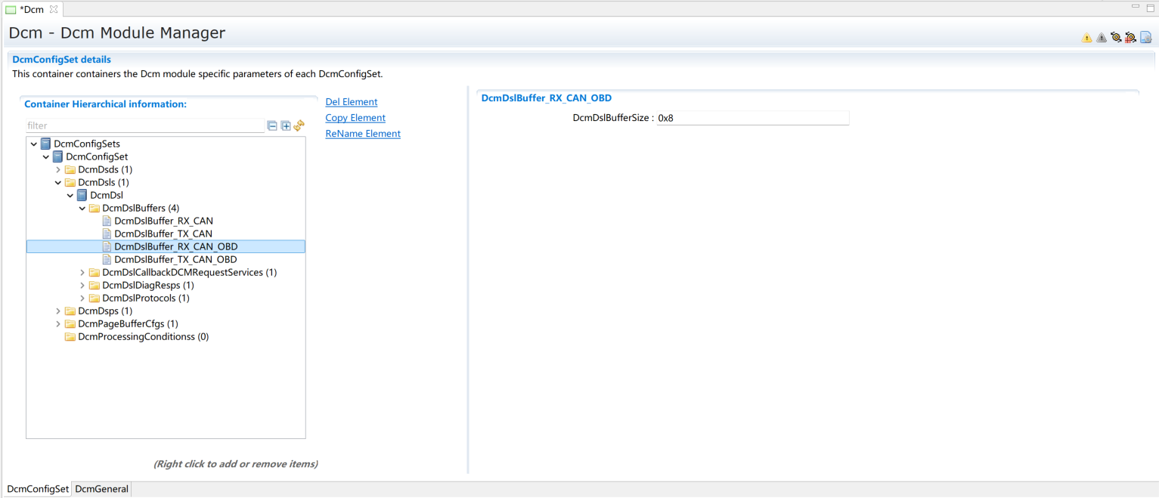Select DcmDslBuffer_RX_CAN in the tree

(x=163, y=221)
